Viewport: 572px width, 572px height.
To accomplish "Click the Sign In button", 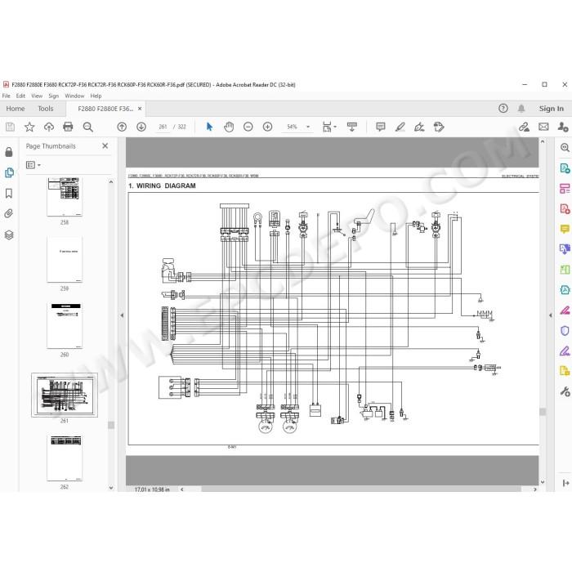I will coord(552,109).
